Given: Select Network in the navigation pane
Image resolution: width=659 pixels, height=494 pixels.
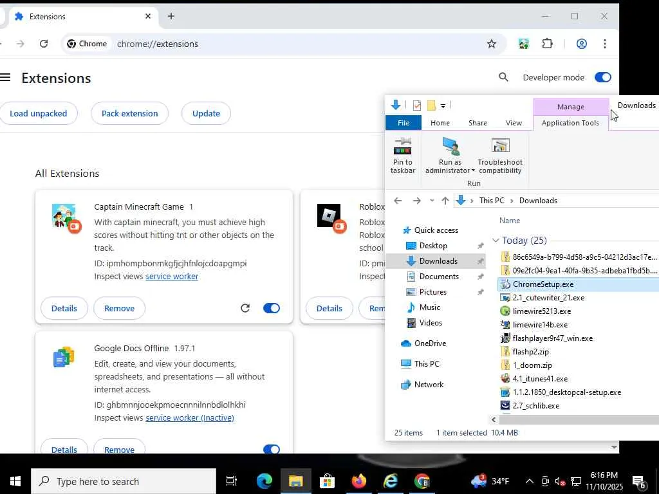Looking at the screenshot, I should click(x=429, y=385).
